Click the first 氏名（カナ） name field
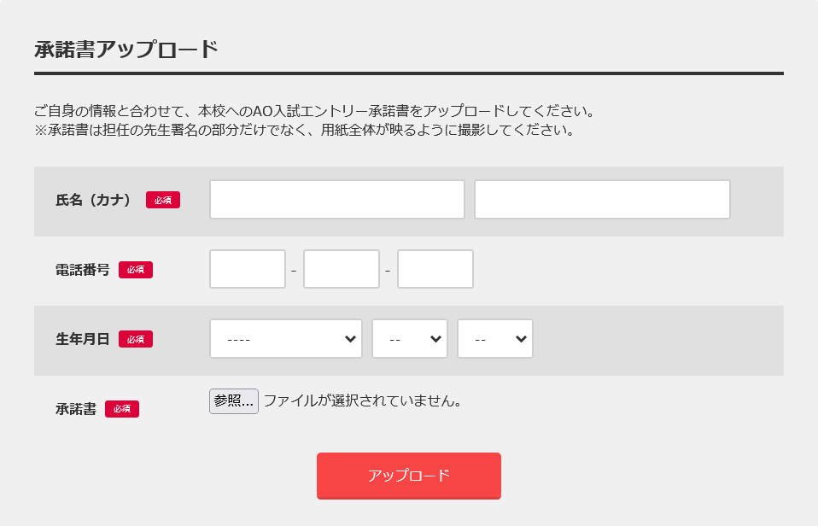 click(x=337, y=199)
